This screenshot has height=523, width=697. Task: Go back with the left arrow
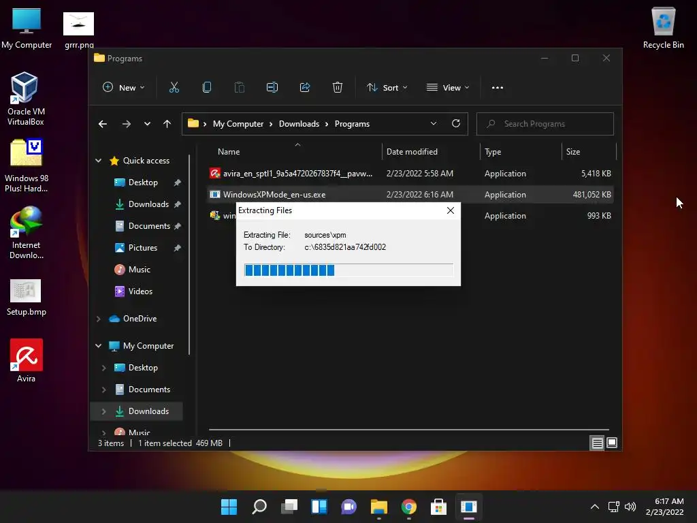[x=103, y=124]
